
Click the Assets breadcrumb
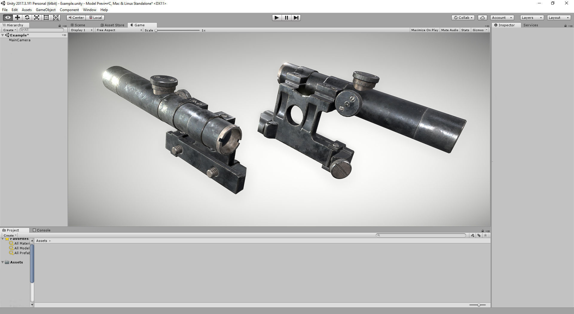click(x=42, y=241)
